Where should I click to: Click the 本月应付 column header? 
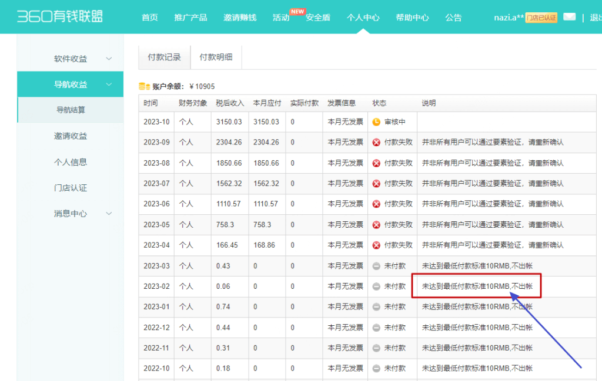point(267,103)
